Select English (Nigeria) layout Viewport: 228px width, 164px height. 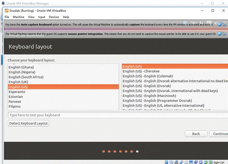tap(64, 72)
